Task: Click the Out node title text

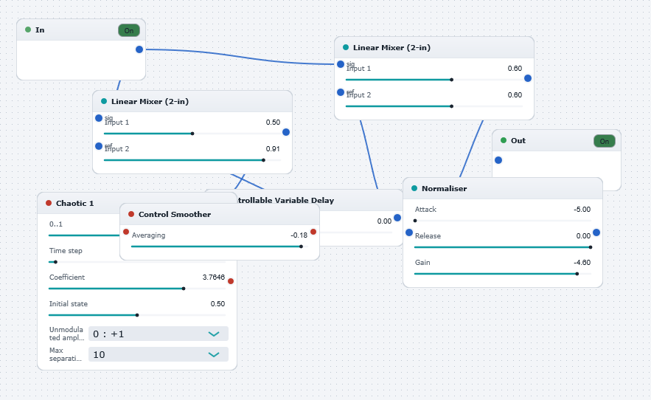Action: coord(518,140)
